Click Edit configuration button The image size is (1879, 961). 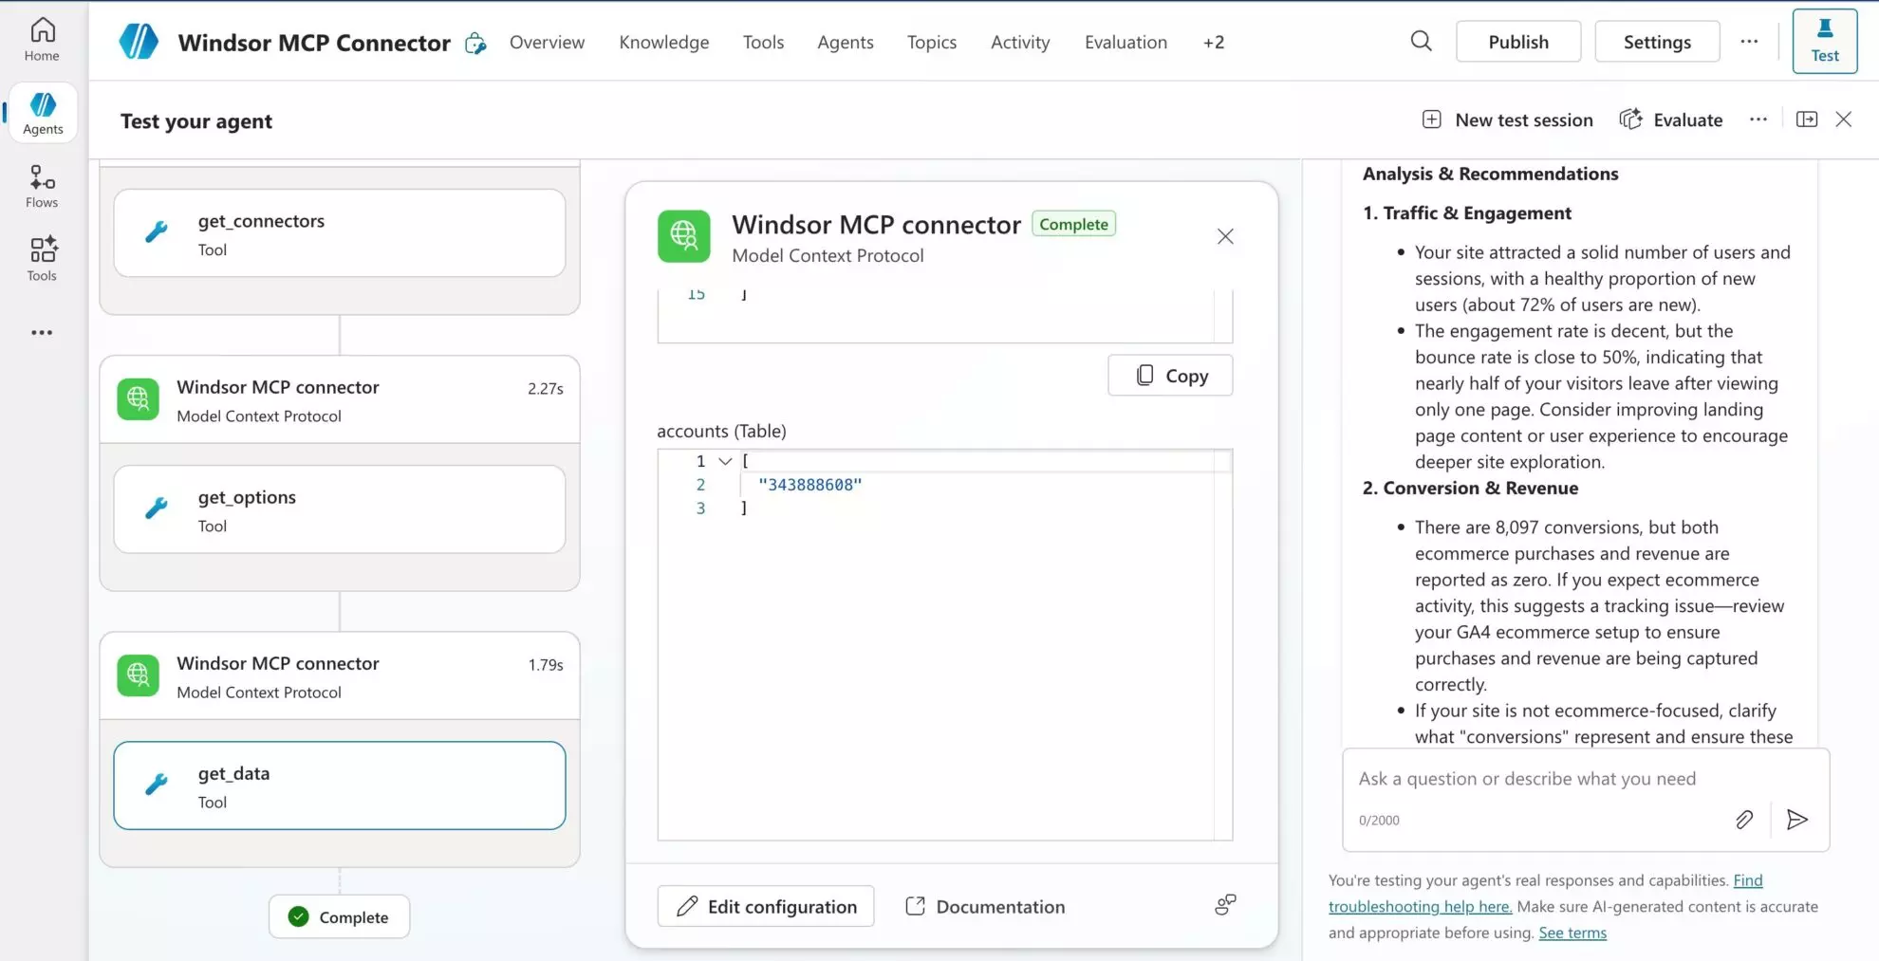(765, 906)
